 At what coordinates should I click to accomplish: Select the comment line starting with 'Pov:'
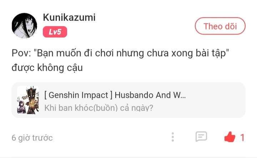pos(120,53)
